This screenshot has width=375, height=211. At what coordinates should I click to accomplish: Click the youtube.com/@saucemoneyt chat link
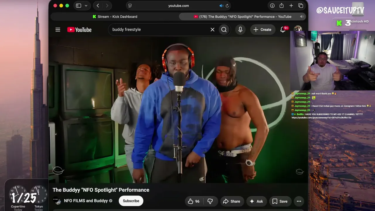click(x=321, y=118)
